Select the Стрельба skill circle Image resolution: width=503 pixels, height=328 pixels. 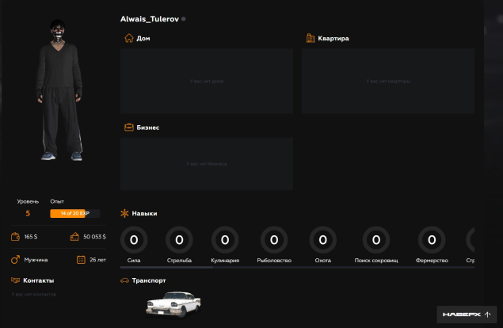click(x=179, y=239)
